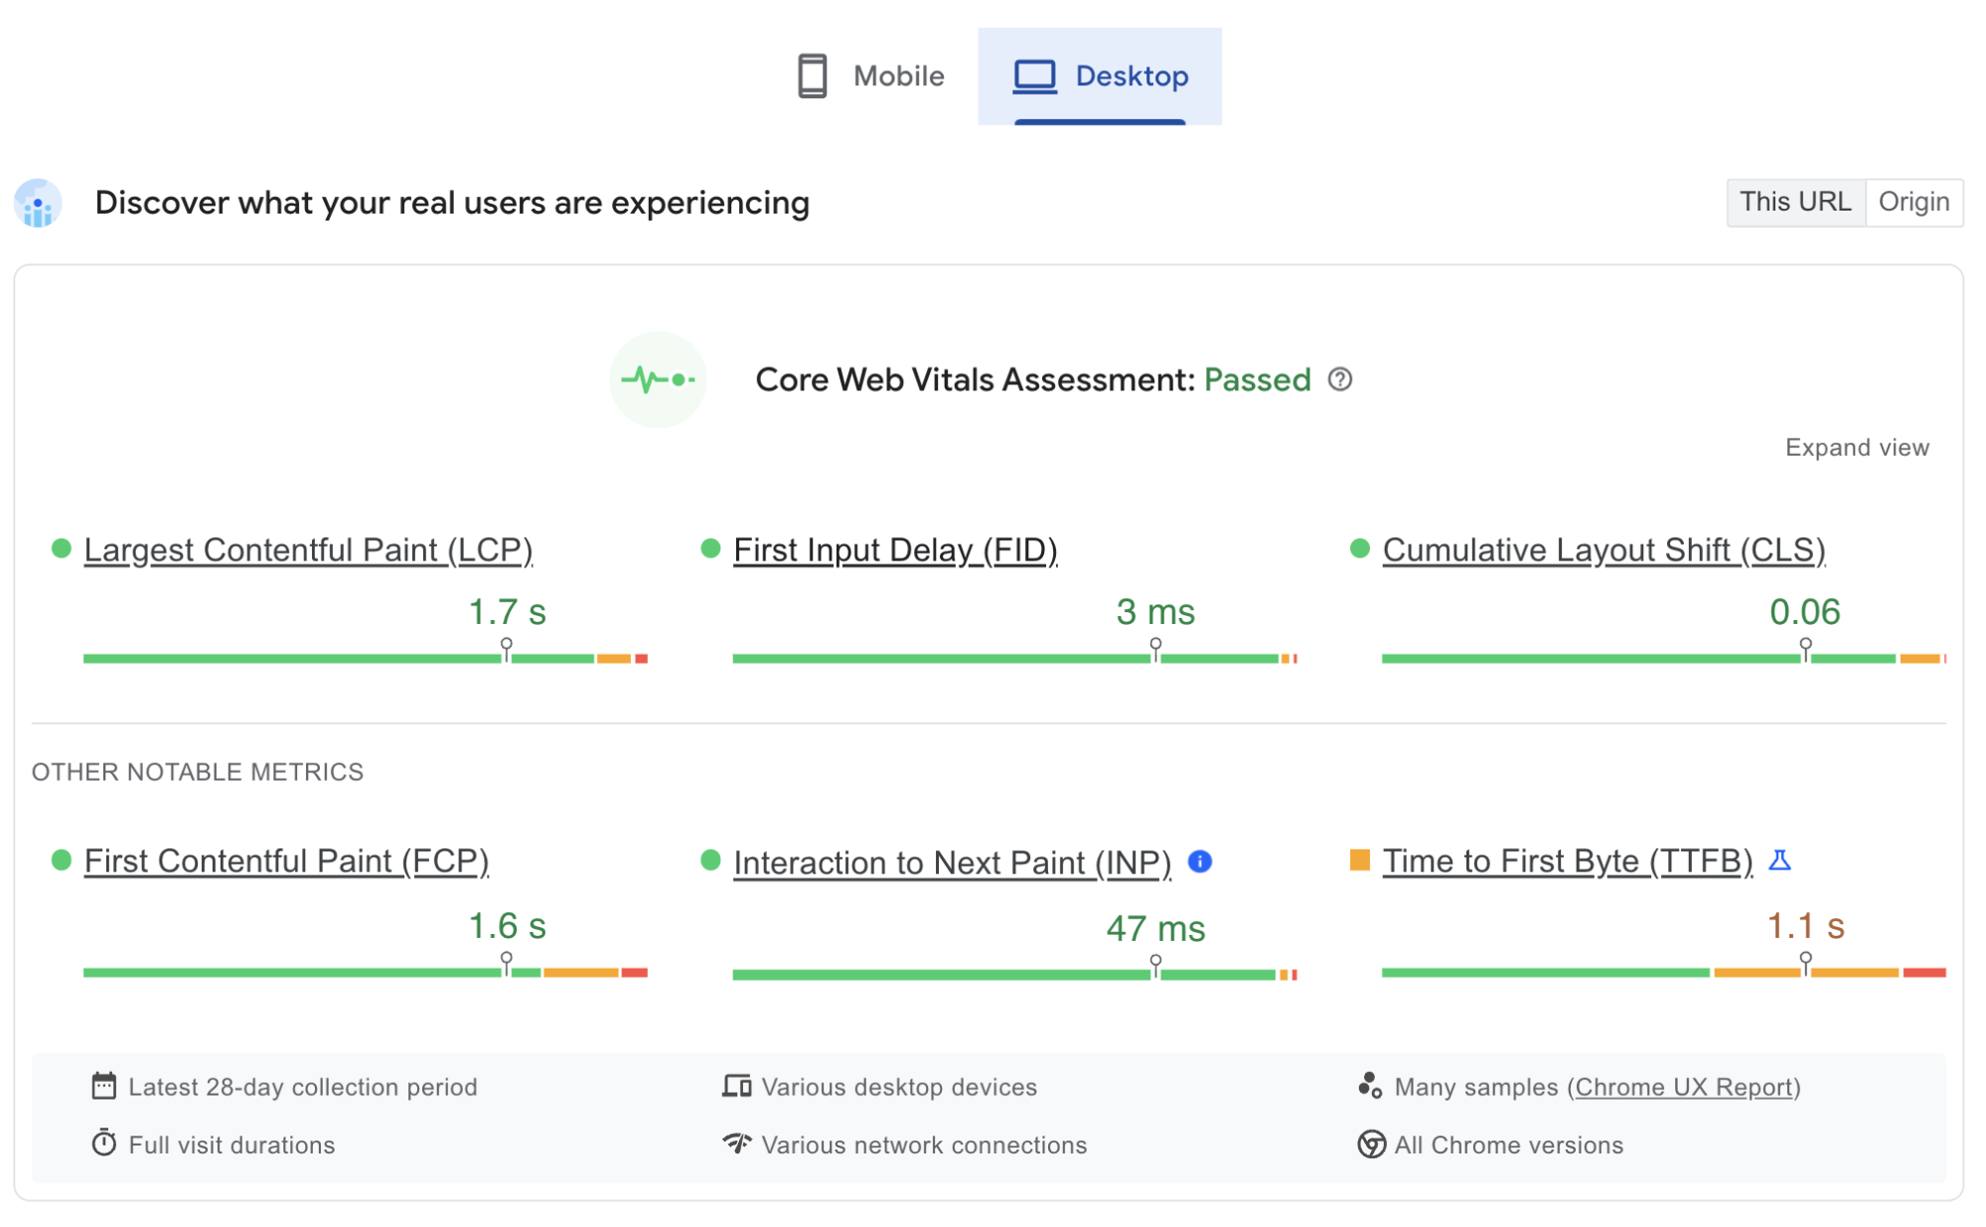The image size is (1986, 1227).
Task: Open the First Input Delay metric documentation
Action: [894, 549]
